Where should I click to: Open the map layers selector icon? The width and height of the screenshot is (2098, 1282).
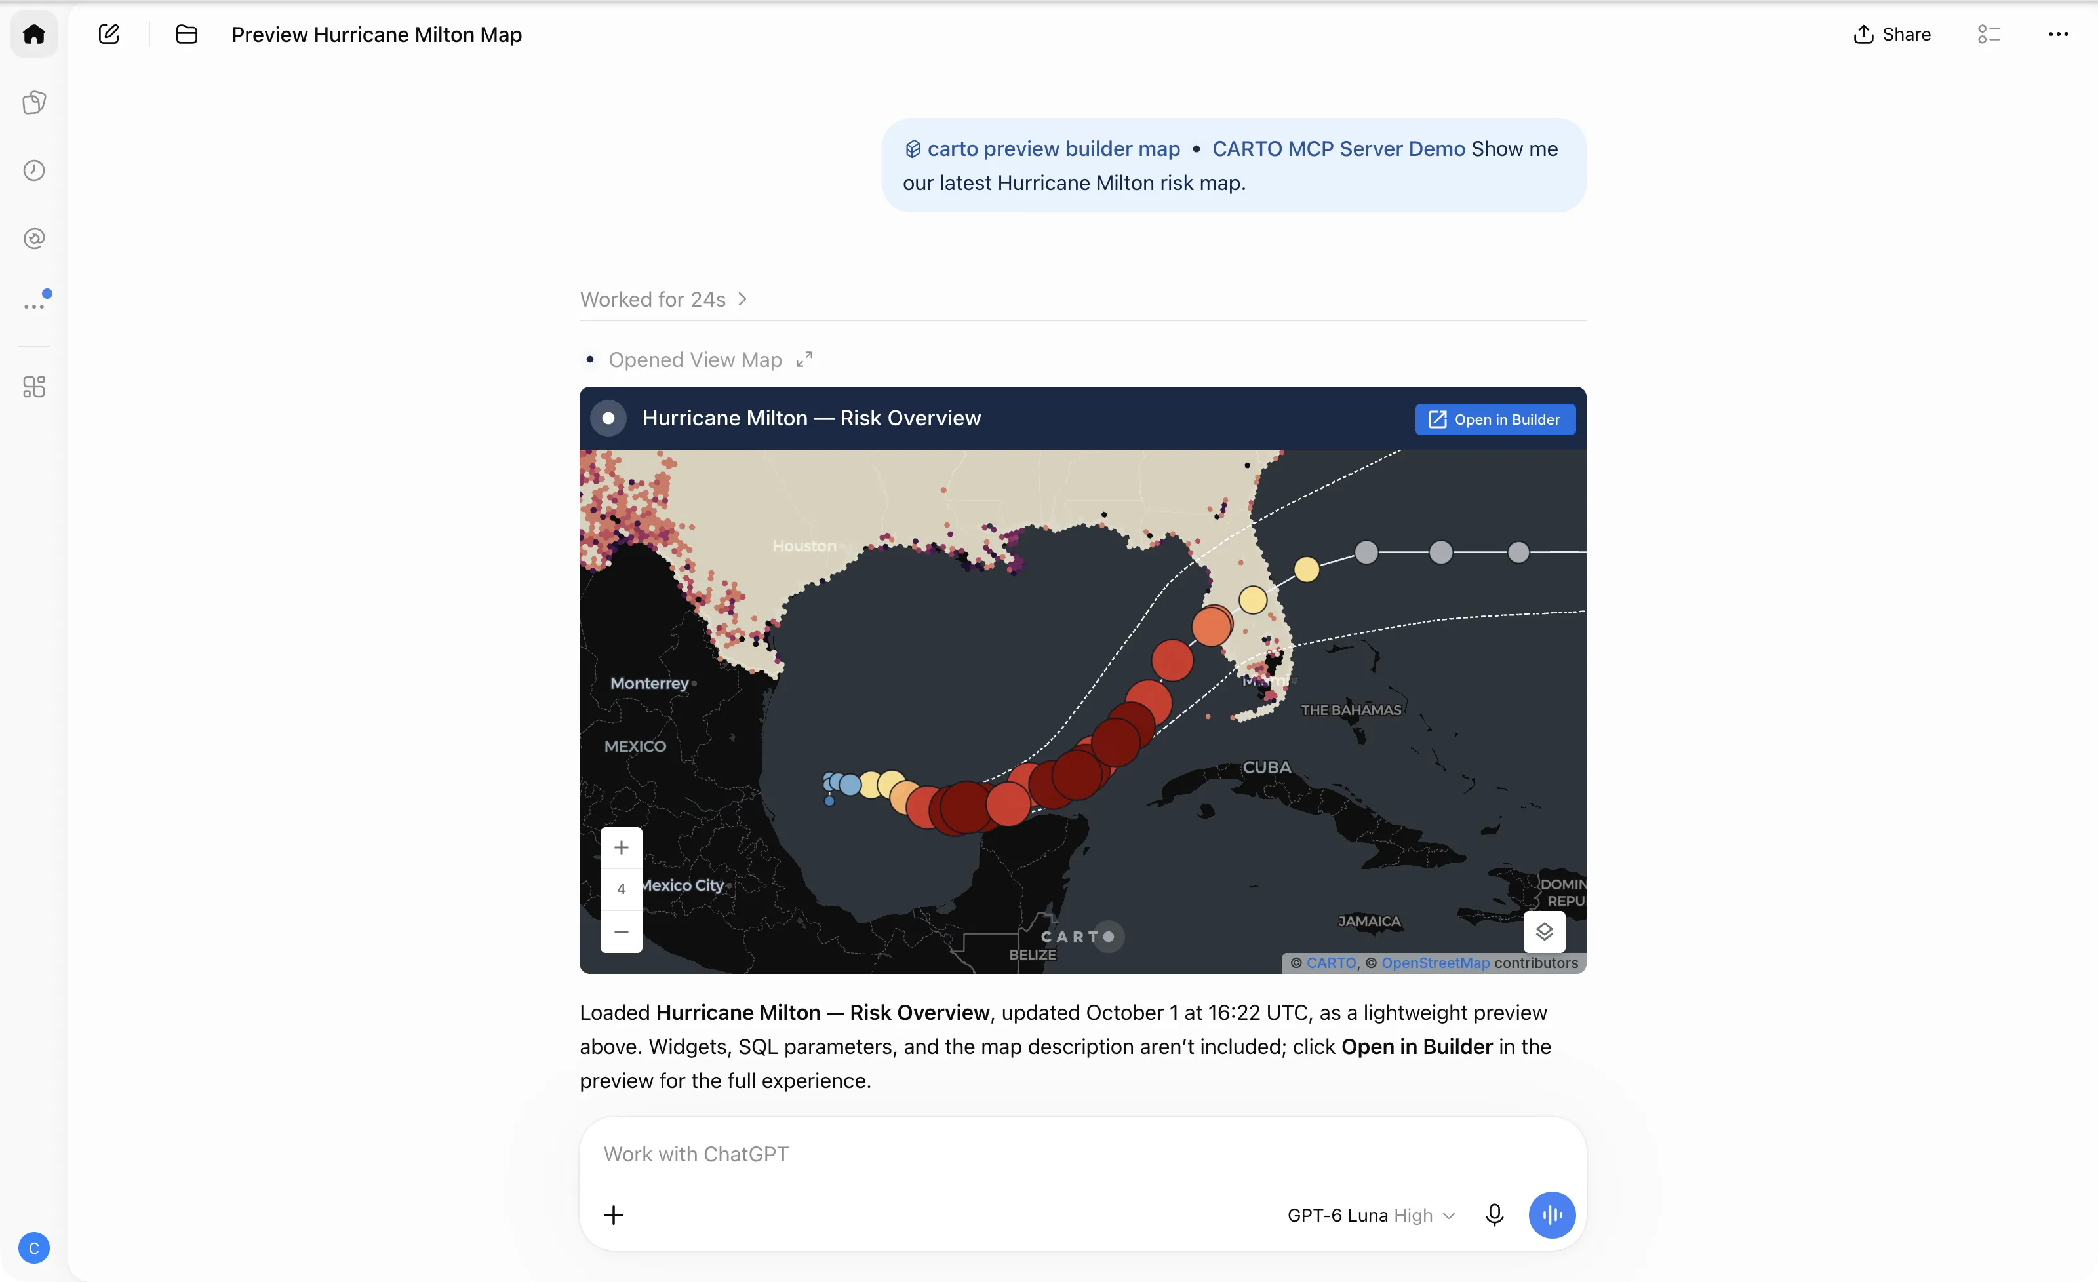click(1545, 932)
